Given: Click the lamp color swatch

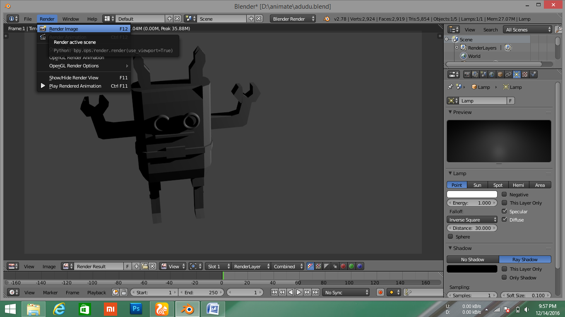Looking at the screenshot, I should (471, 194).
